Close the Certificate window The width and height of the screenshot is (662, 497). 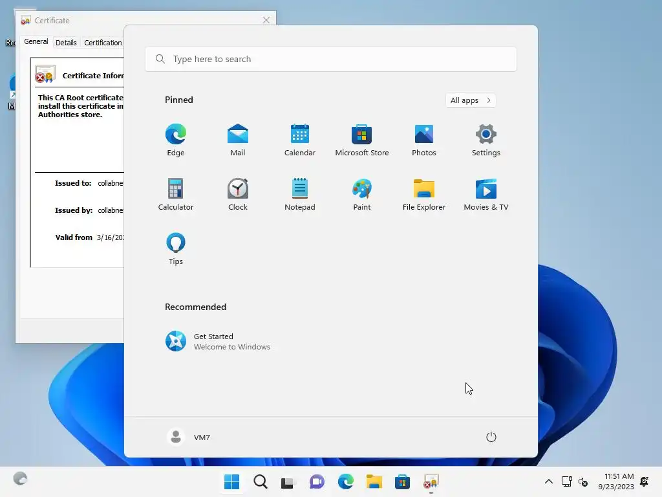(x=266, y=20)
